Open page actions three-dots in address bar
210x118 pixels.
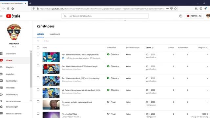[167, 9]
